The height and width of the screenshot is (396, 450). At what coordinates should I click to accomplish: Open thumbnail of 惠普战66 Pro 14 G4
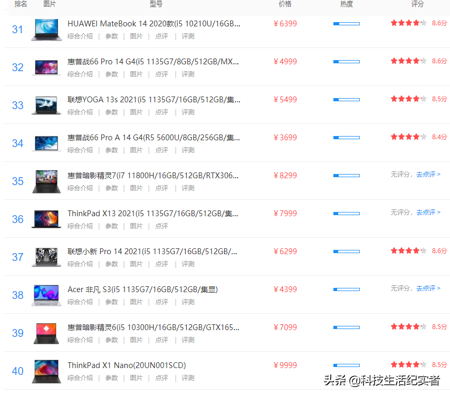click(46, 67)
